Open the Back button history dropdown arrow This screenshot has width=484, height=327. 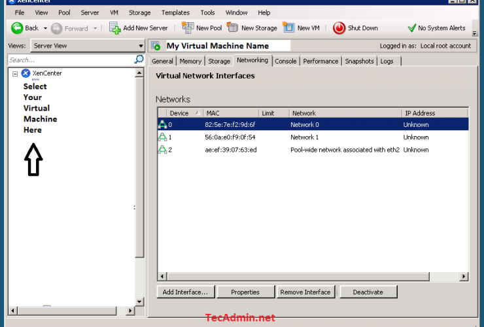45,29
